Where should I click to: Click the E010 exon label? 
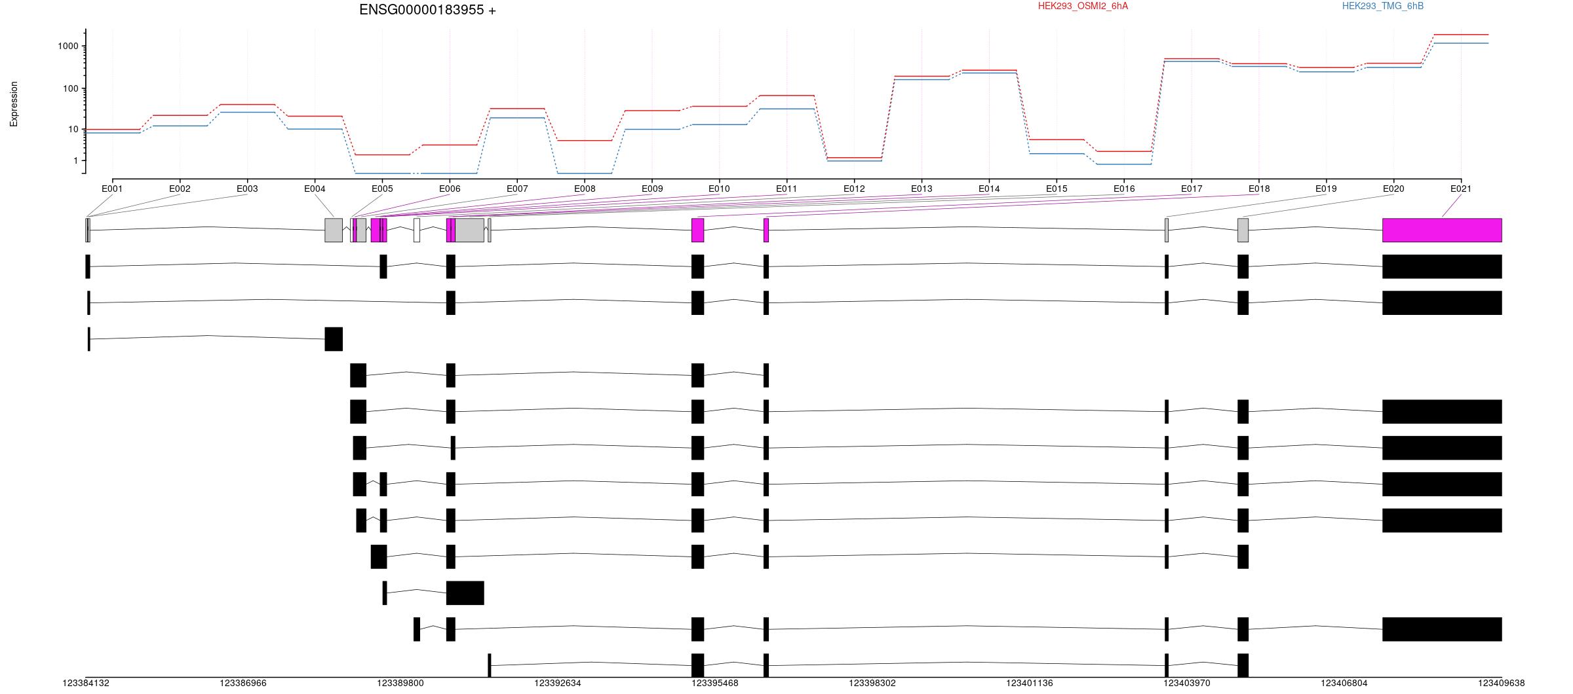click(719, 189)
